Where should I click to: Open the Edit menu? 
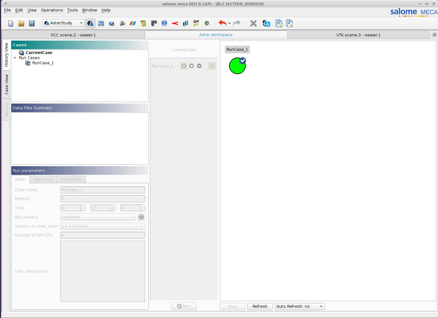coord(19,10)
